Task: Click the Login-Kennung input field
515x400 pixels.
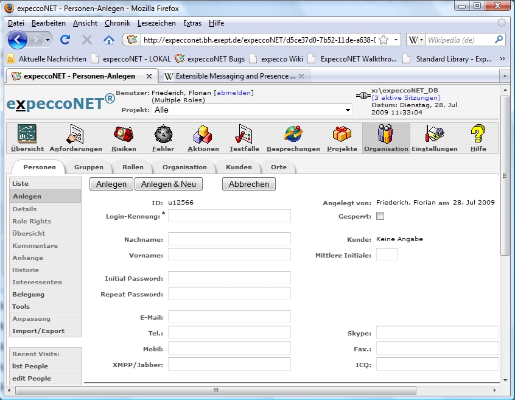Action: pyautogui.click(x=229, y=216)
